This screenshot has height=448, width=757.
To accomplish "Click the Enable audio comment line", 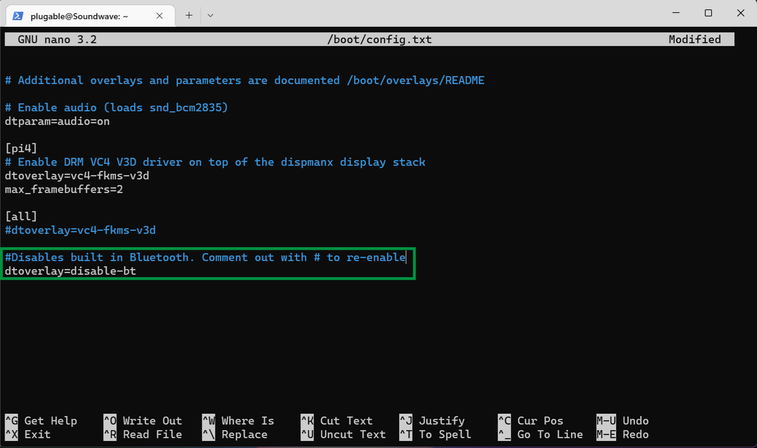I will [x=116, y=108].
